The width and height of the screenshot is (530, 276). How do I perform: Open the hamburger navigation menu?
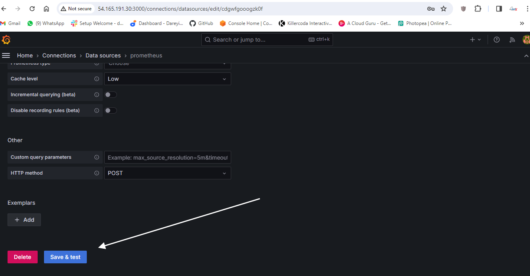point(6,55)
